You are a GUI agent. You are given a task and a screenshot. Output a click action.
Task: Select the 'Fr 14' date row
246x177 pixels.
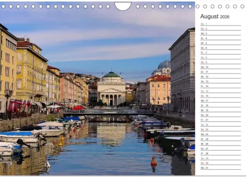click(x=220, y=86)
